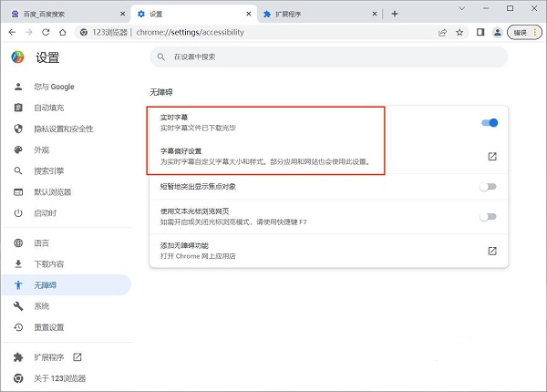Screen dimensions: 547x392
Task: Click the 添加无障碍功能 row text
Action: pos(184,245)
